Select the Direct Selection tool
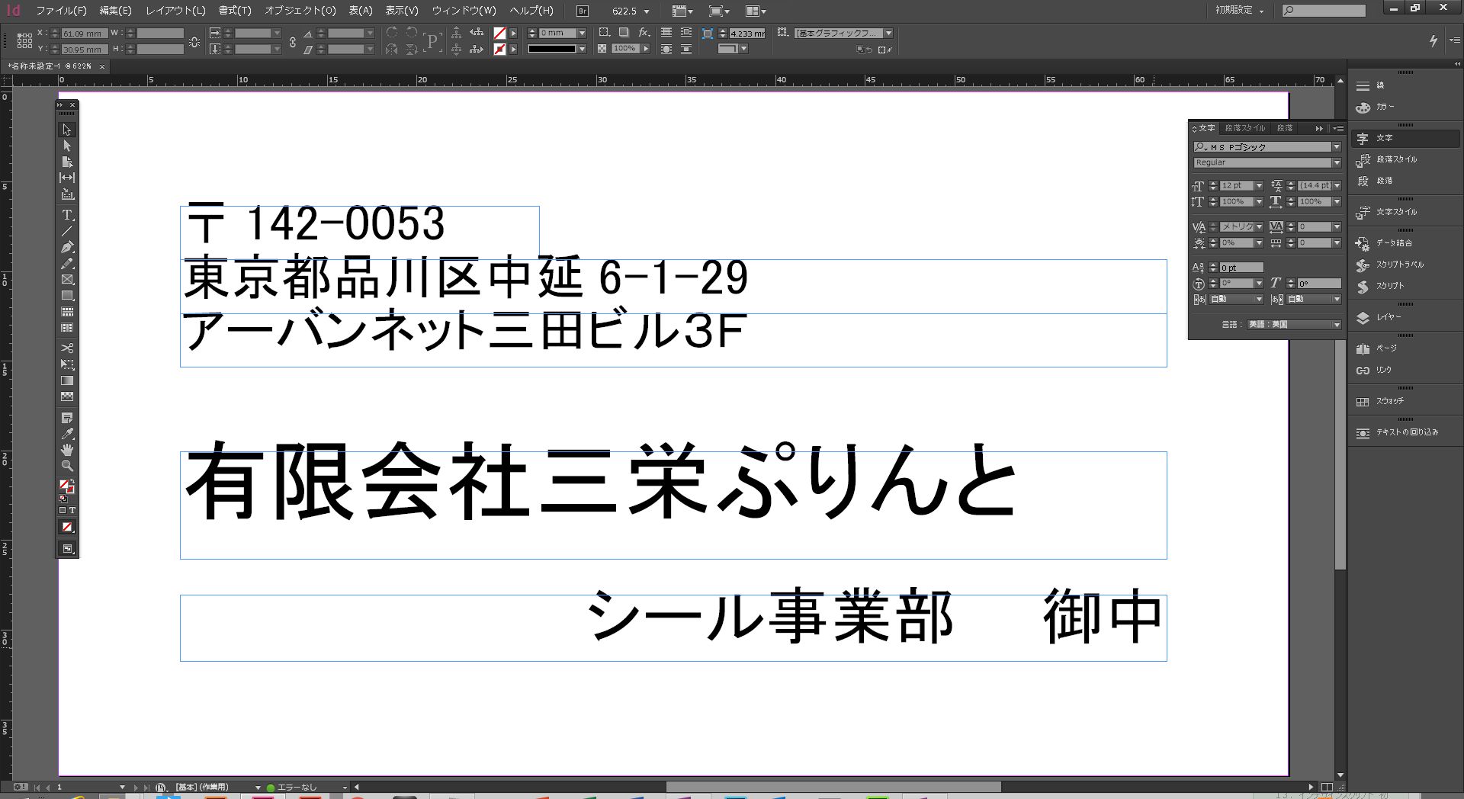The width and height of the screenshot is (1464, 799). pyautogui.click(x=67, y=146)
